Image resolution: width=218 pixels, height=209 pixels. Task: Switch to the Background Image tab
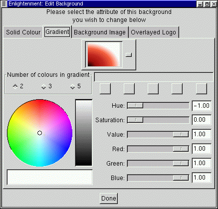click(100, 32)
